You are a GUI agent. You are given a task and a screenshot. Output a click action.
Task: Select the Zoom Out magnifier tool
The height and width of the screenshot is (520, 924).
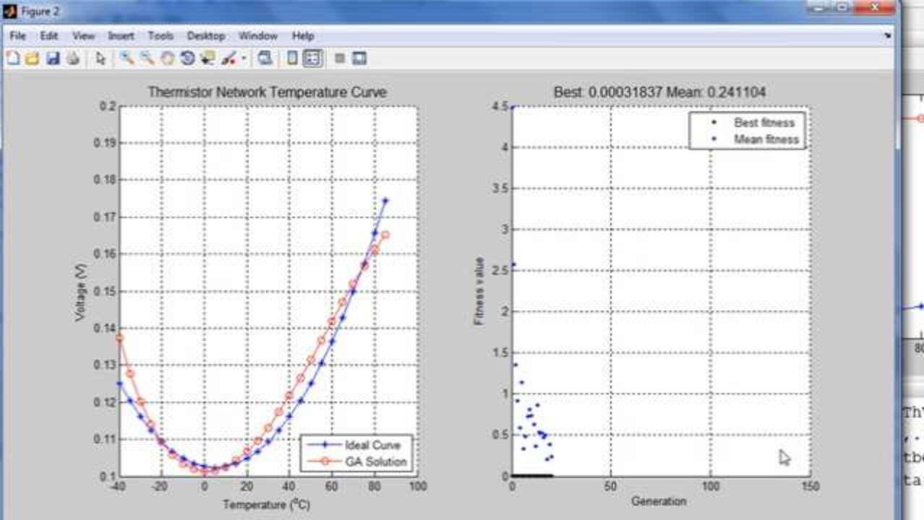(x=147, y=59)
